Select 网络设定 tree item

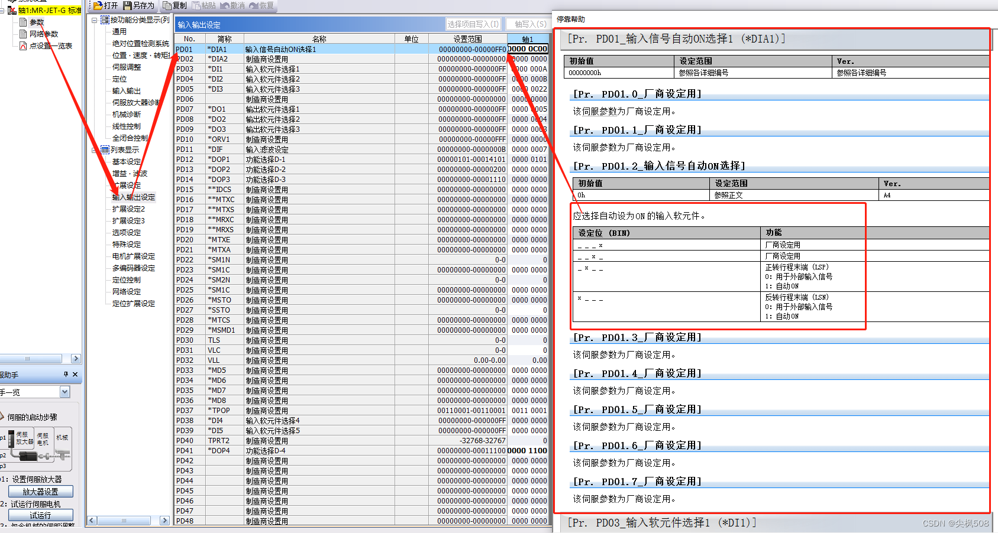pyautogui.click(x=127, y=291)
